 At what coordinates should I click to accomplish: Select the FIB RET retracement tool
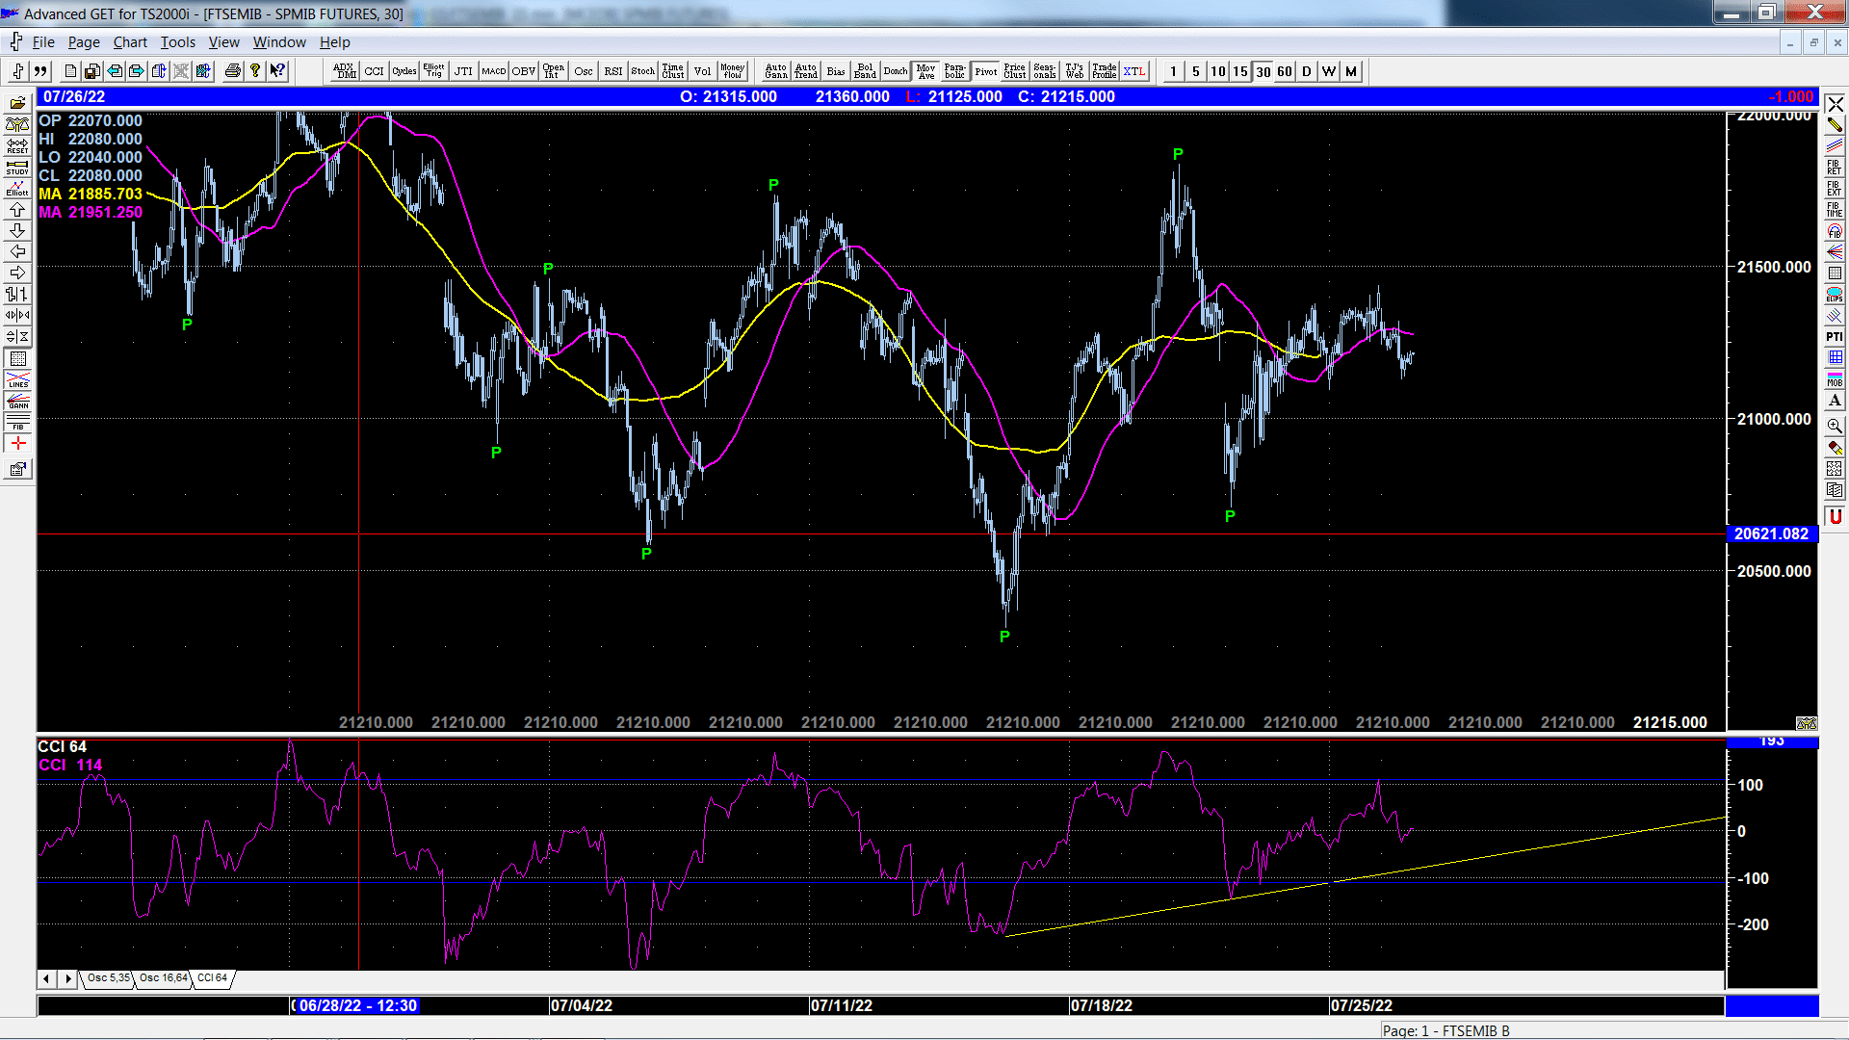coord(1835,167)
